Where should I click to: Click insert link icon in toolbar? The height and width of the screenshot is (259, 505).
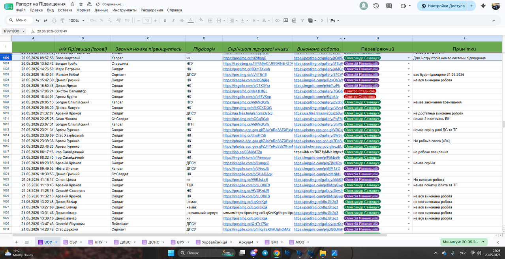pyautogui.click(x=277, y=21)
